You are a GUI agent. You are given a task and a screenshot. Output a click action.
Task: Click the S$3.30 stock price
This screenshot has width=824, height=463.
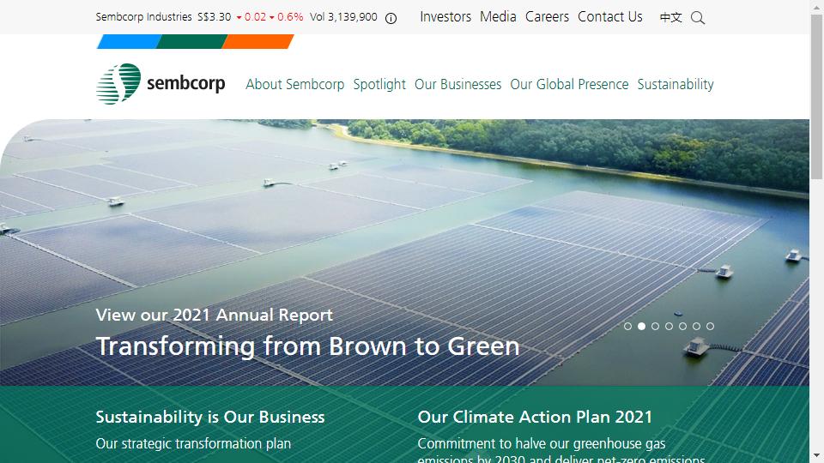point(215,17)
